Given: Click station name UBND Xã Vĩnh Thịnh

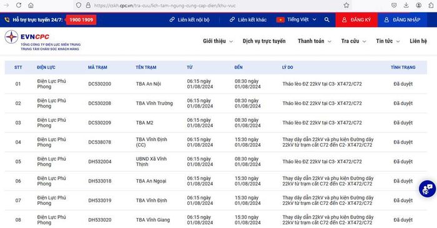Looking at the screenshot, I should 151,161.
